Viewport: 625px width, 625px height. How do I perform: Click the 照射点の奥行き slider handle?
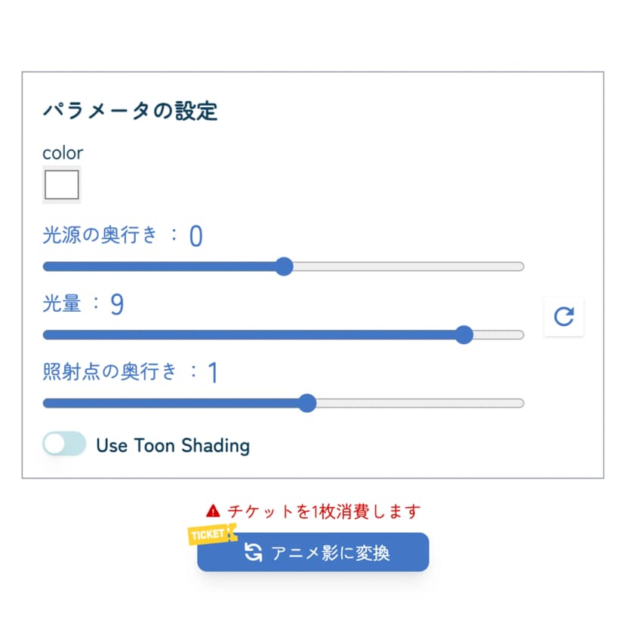tap(306, 403)
